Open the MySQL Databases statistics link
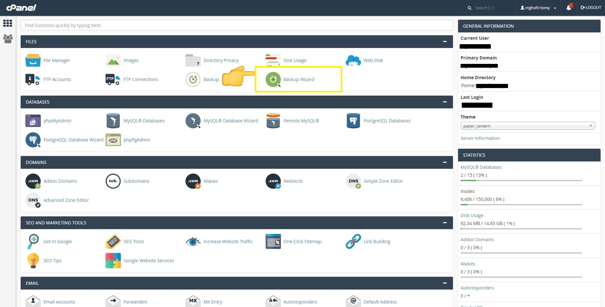 [481, 167]
